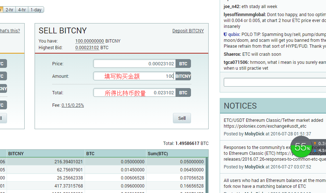The height and width of the screenshot is (193, 326).
Task: Open the poloniex.com/exchange#usdt_etc link
Action: pos(265,126)
